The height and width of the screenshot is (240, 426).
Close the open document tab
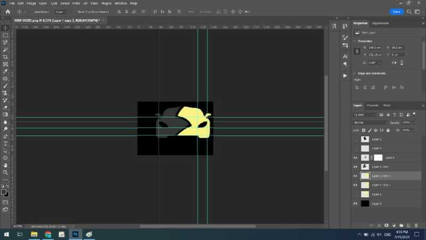(103, 20)
